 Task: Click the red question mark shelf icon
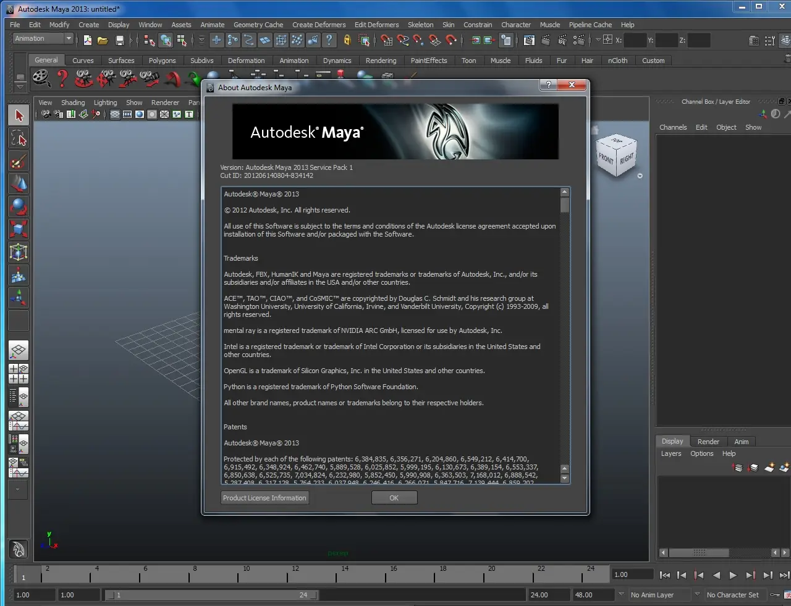[x=62, y=78]
